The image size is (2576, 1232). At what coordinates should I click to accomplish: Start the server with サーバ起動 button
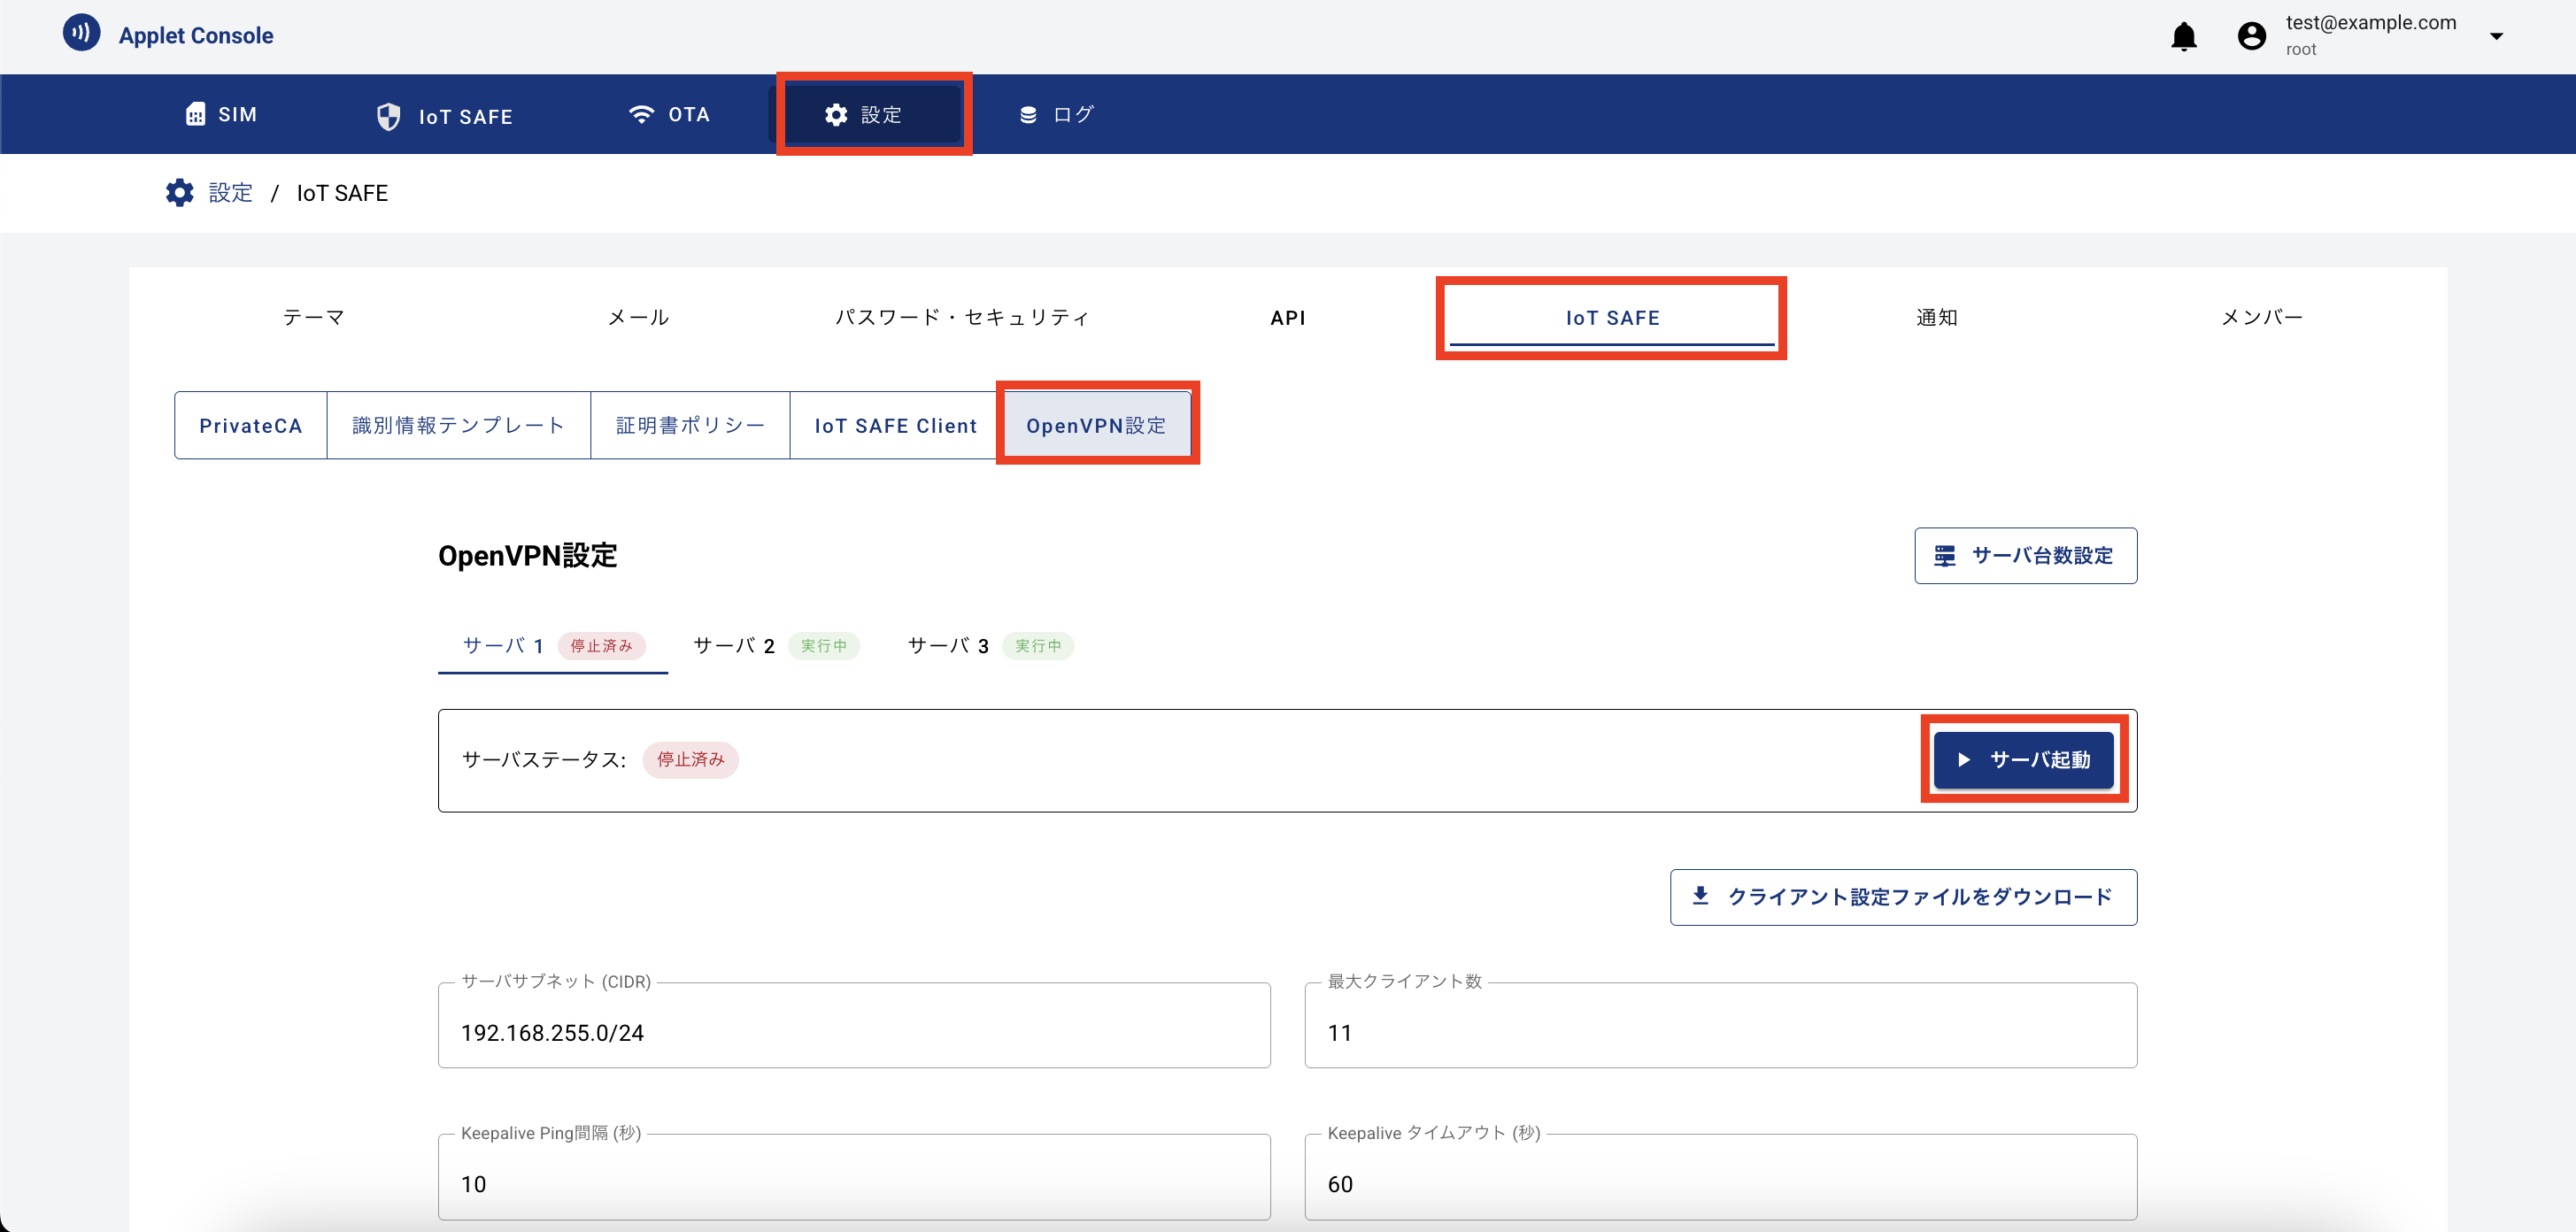[x=2022, y=759]
